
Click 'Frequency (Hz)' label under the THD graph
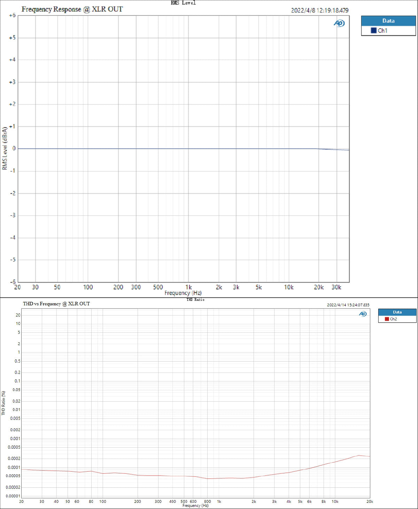(195, 506)
